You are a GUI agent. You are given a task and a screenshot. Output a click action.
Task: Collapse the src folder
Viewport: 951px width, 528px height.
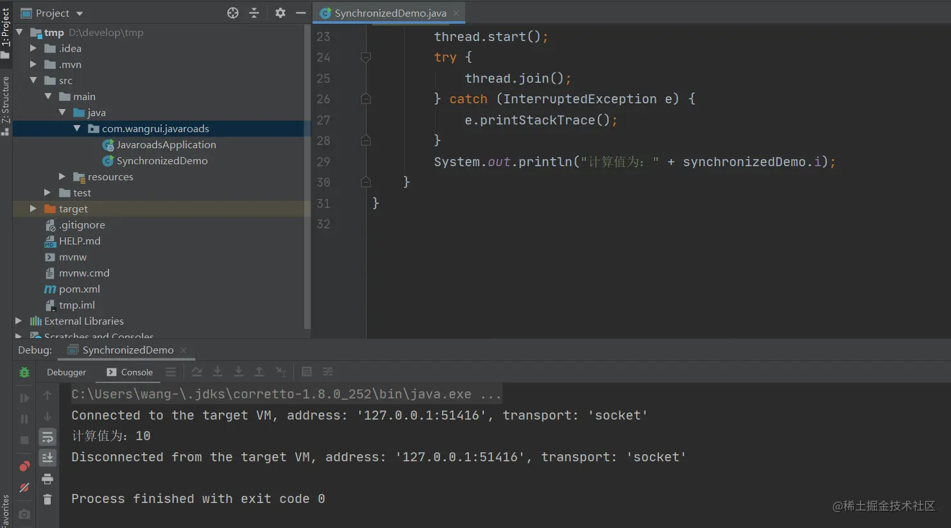(33, 80)
